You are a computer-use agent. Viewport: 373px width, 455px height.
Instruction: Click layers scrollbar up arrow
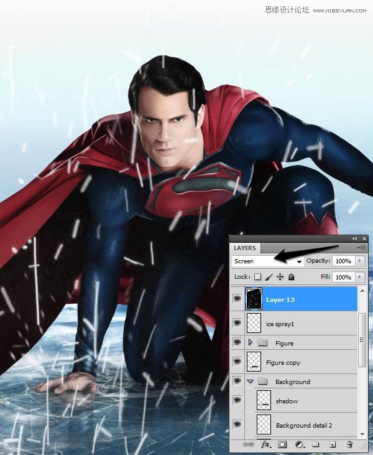362,291
